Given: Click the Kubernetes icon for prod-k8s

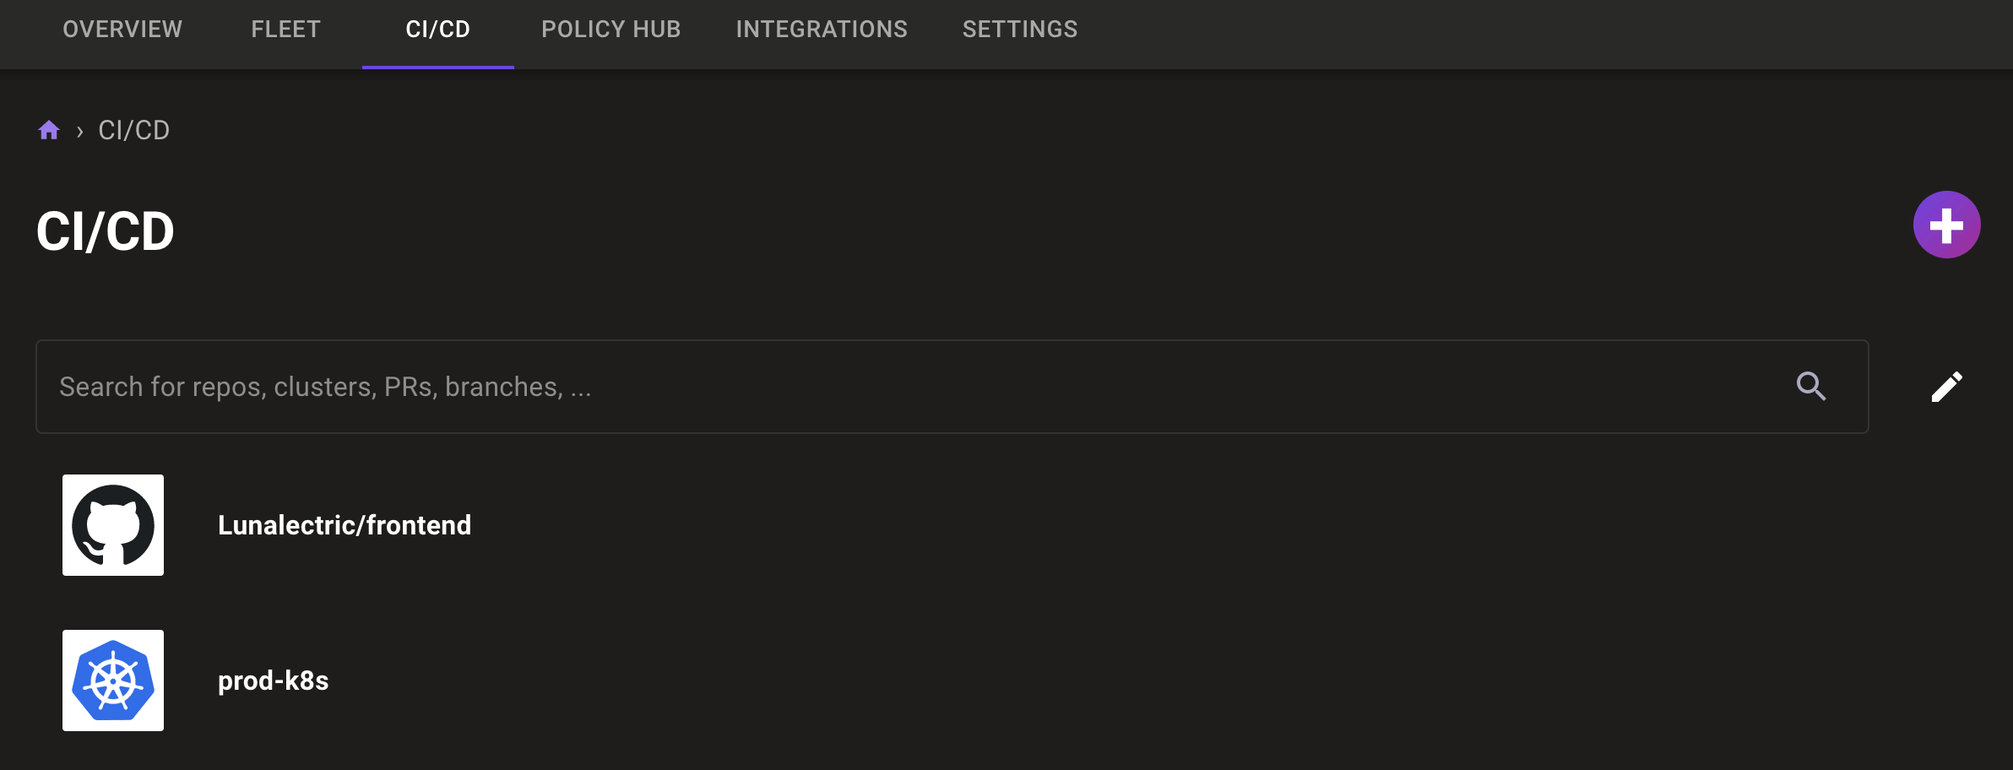Looking at the screenshot, I should point(113,680).
